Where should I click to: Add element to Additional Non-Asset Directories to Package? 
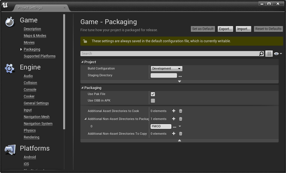point(174,119)
